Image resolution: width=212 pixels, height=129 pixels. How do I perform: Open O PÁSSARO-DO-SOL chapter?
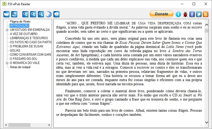tap(24, 59)
